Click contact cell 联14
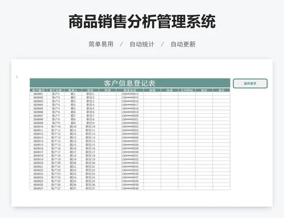The height and width of the screenshot is (218, 284). [73, 141]
